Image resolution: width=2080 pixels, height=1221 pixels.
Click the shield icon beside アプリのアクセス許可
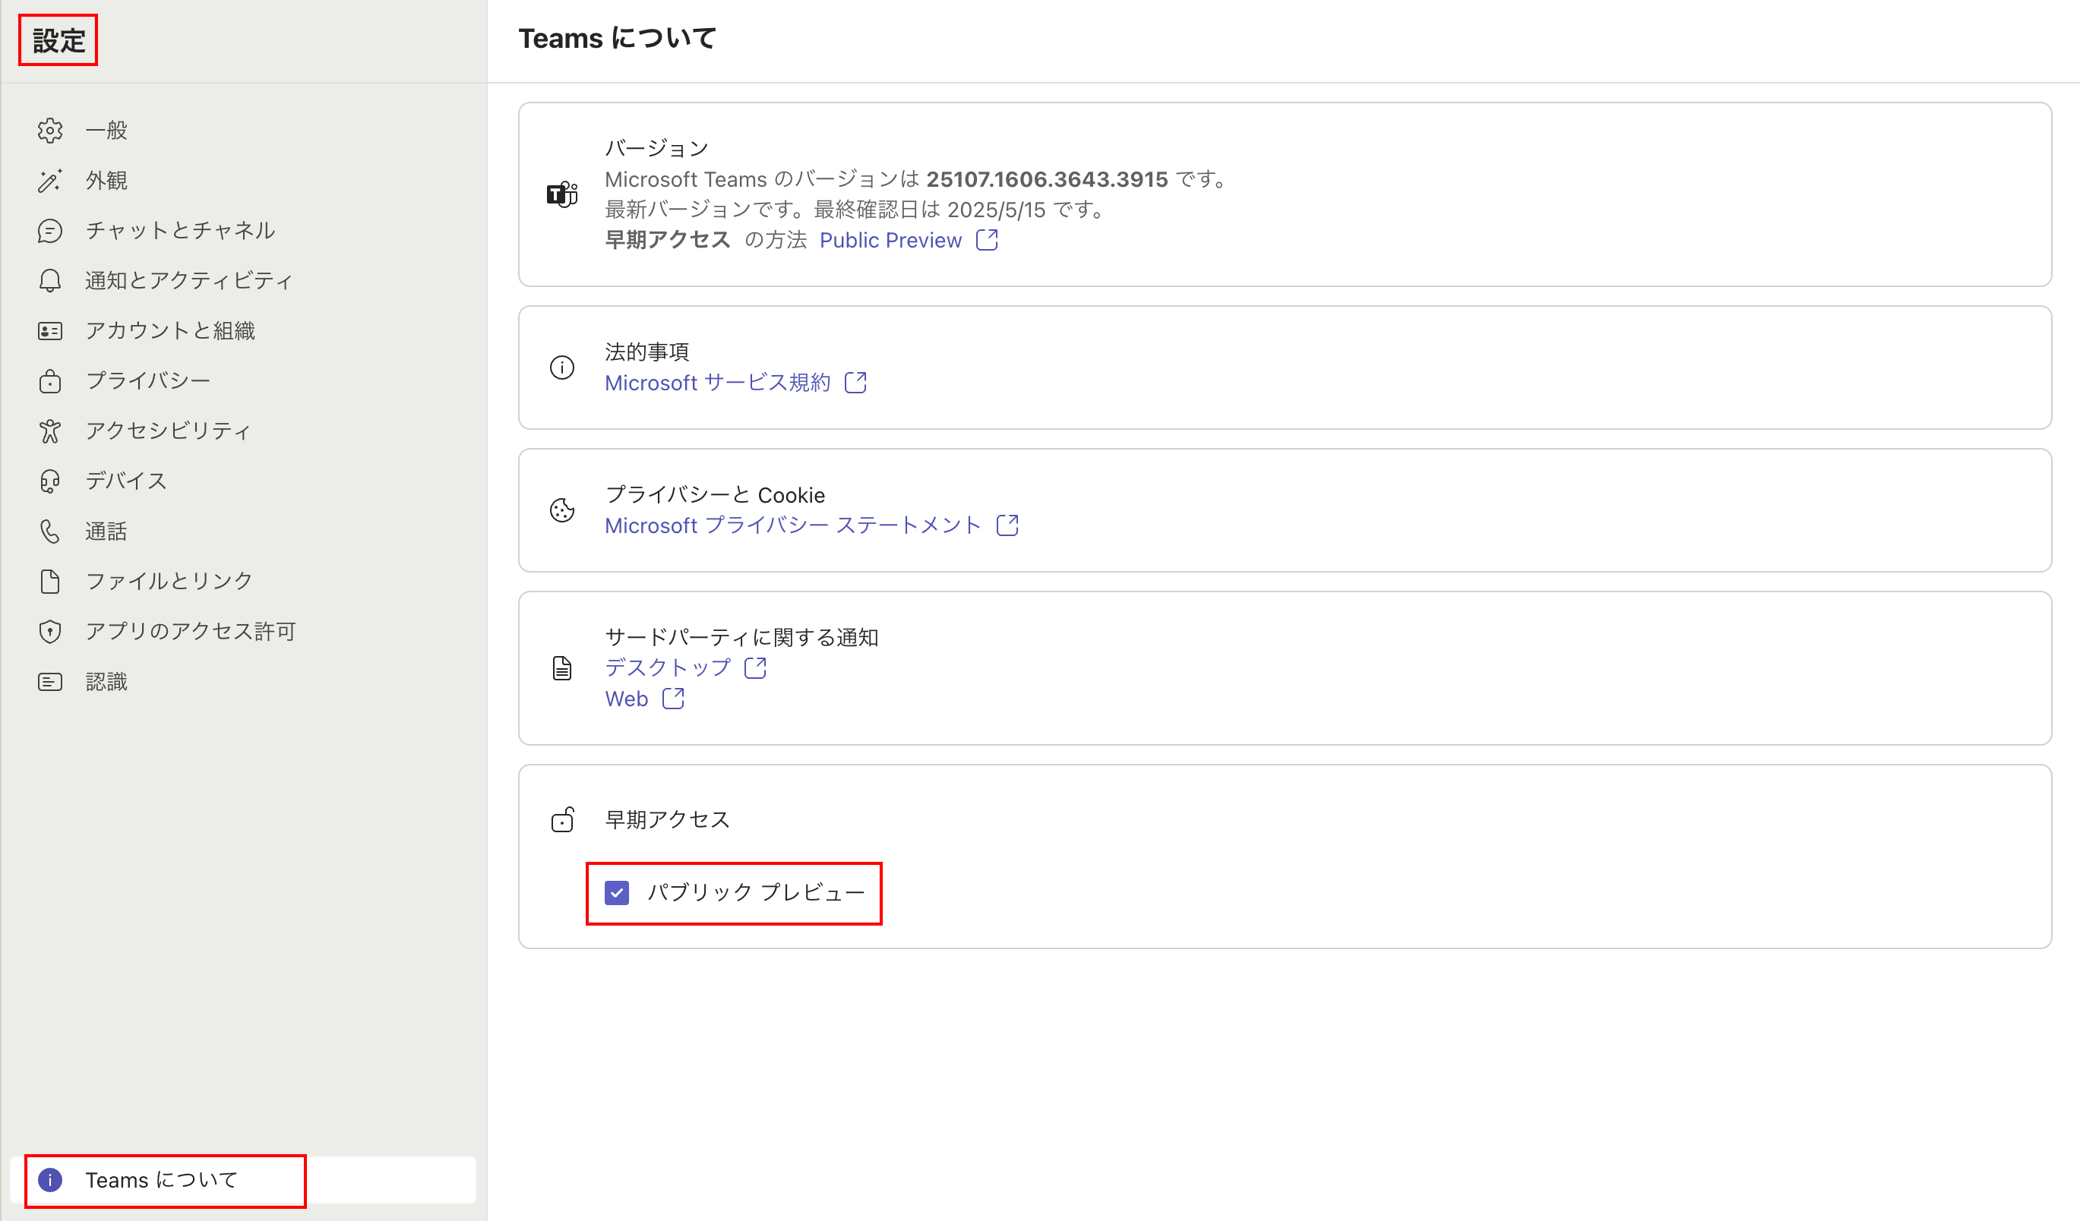49,632
